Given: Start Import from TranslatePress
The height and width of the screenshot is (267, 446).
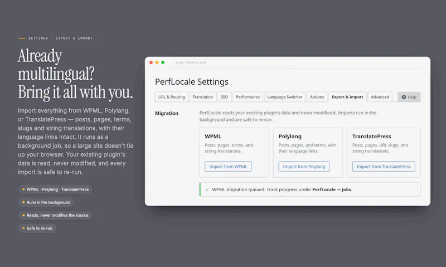Looking at the screenshot, I should (384, 166).
